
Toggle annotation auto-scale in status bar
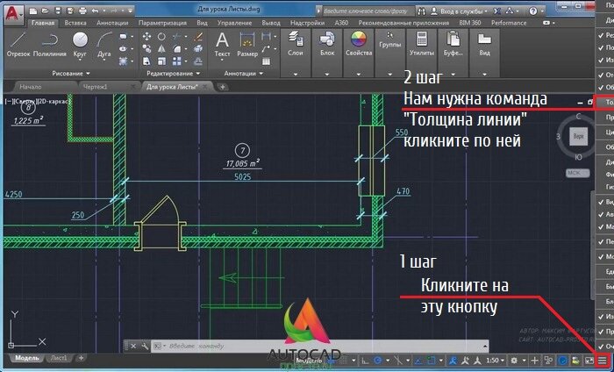coord(465,361)
